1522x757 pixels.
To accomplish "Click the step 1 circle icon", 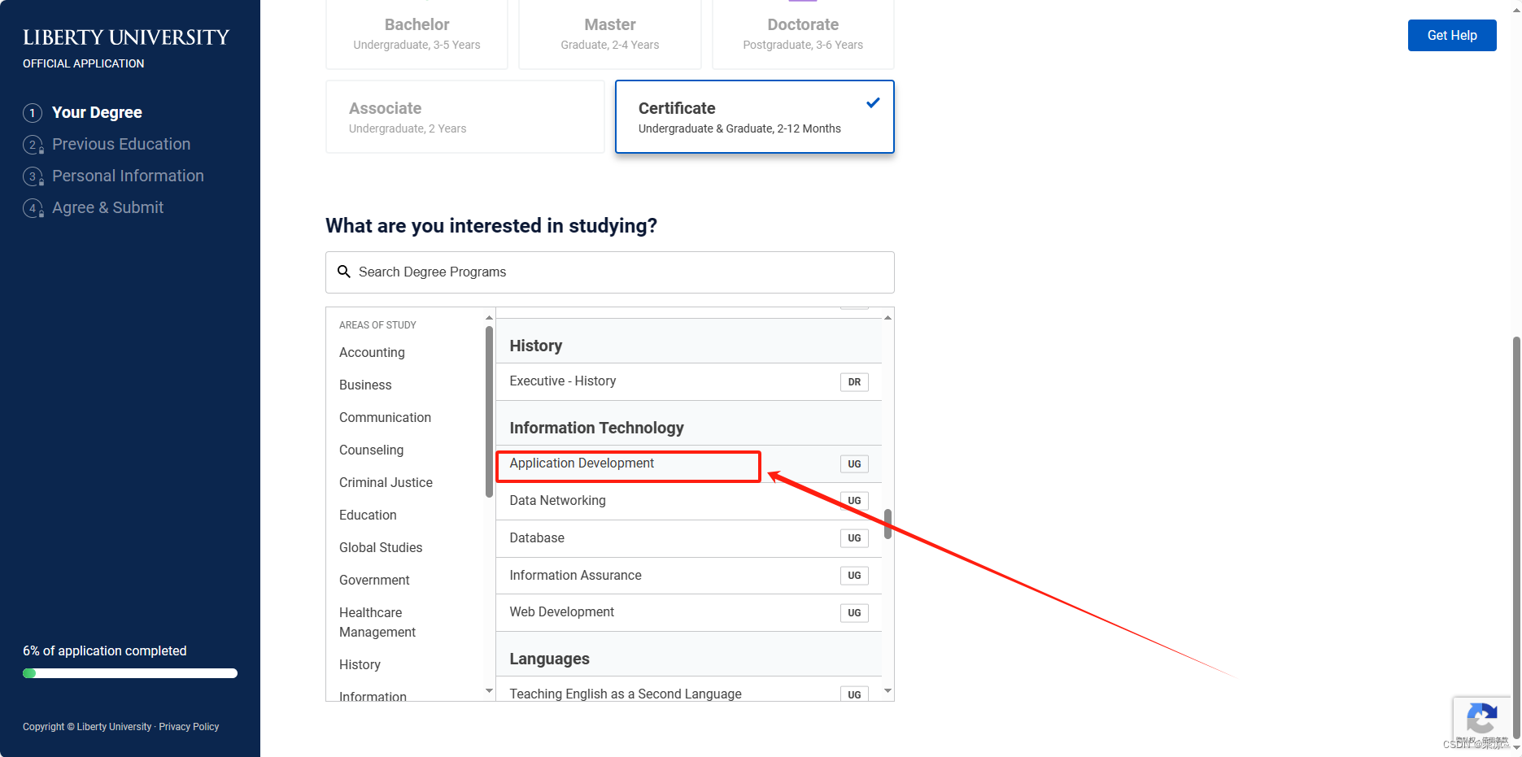I will coord(33,113).
